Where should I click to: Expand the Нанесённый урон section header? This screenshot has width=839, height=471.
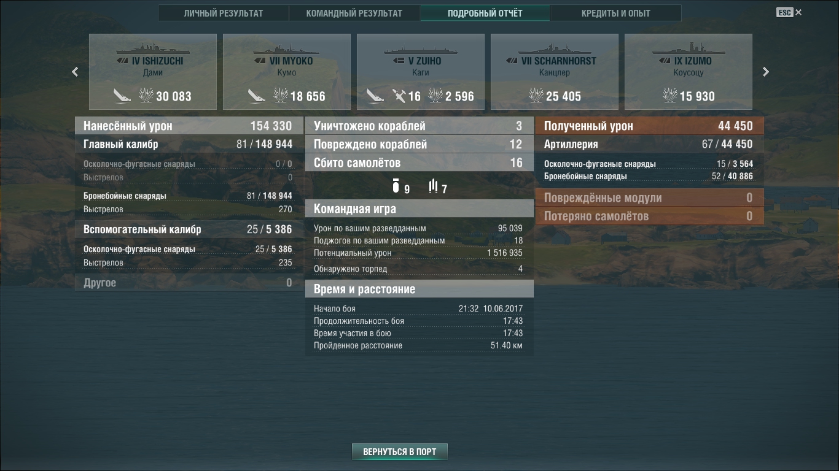pyautogui.click(x=189, y=126)
